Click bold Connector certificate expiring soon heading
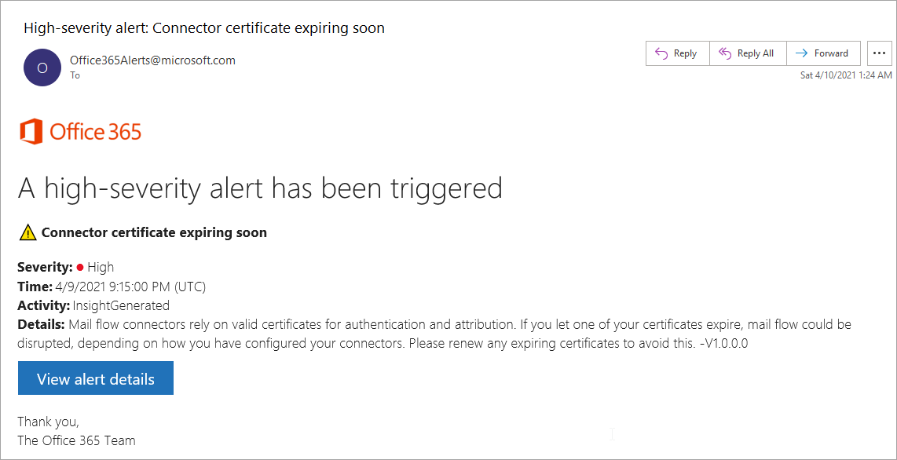The image size is (897, 460). 154,232
